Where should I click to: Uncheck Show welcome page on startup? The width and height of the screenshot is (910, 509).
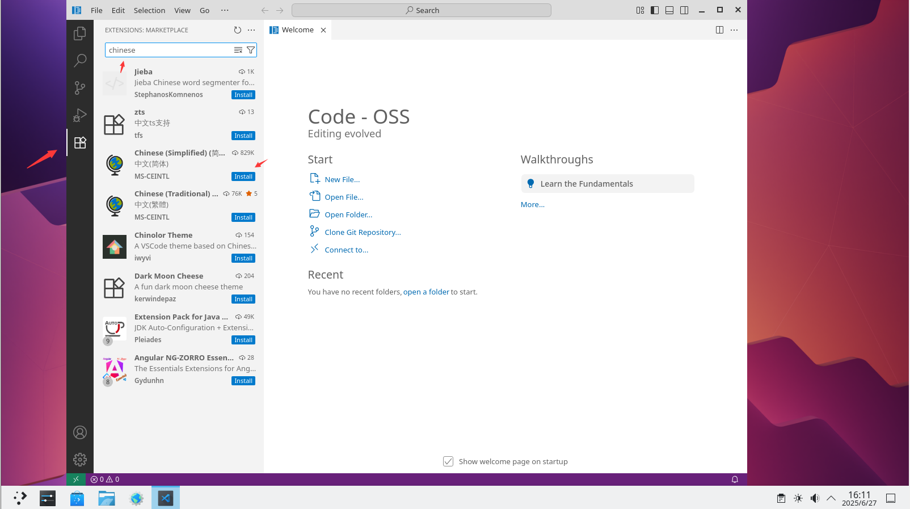click(x=448, y=461)
